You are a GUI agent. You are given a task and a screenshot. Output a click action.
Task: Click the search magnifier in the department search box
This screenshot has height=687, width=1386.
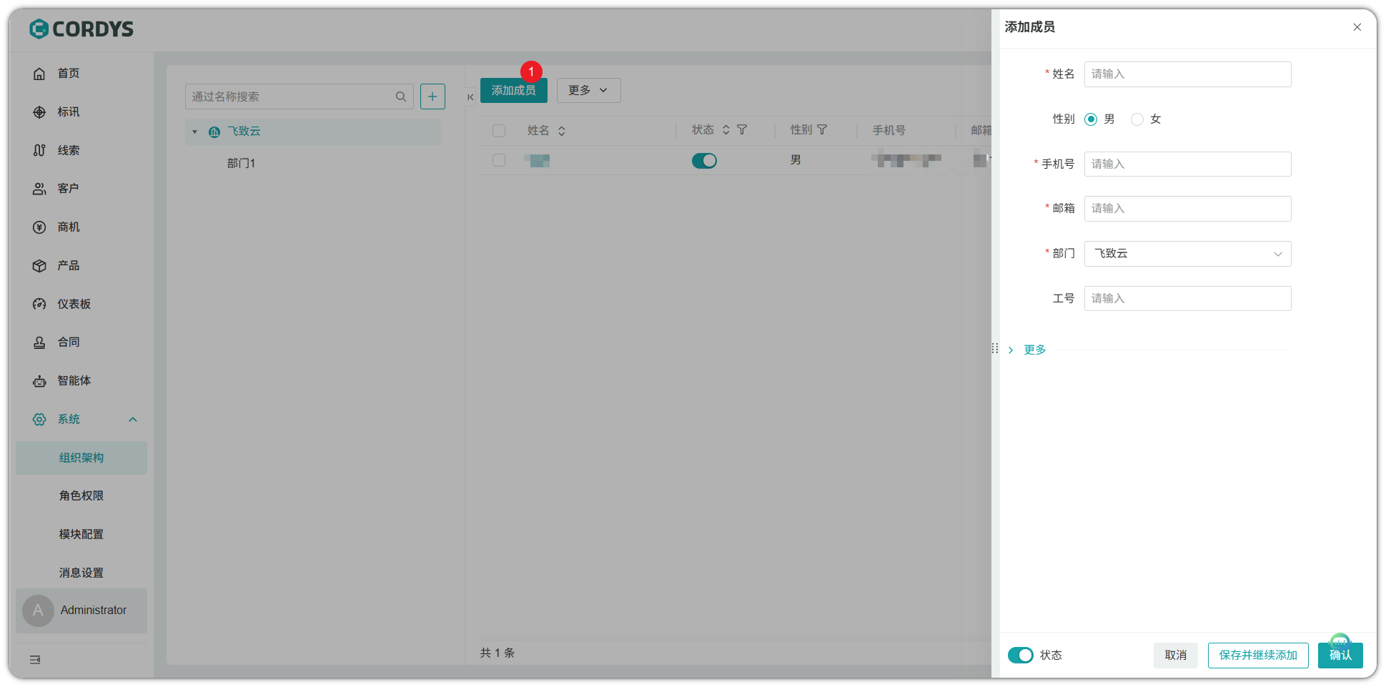pos(401,97)
